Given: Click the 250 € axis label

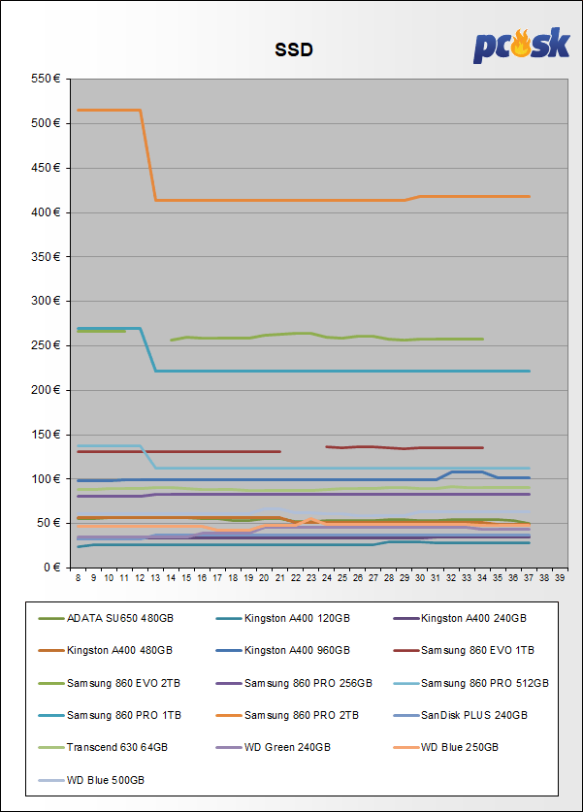Looking at the screenshot, I should [46, 345].
